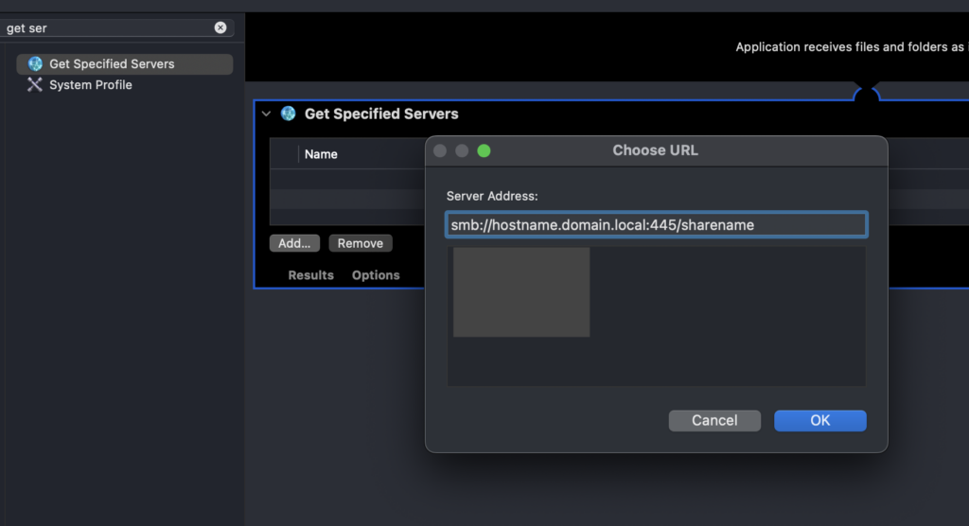Collapse the Get Specified Servers action chevron
Screen dimensions: 969x526
[x=267, y=114]
